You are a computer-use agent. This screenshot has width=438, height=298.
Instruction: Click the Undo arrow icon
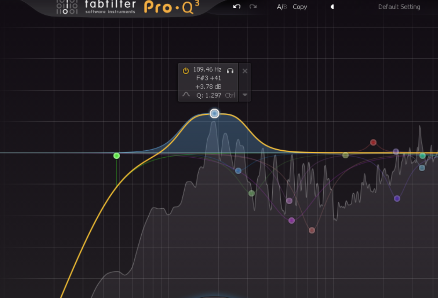(237, 7)
